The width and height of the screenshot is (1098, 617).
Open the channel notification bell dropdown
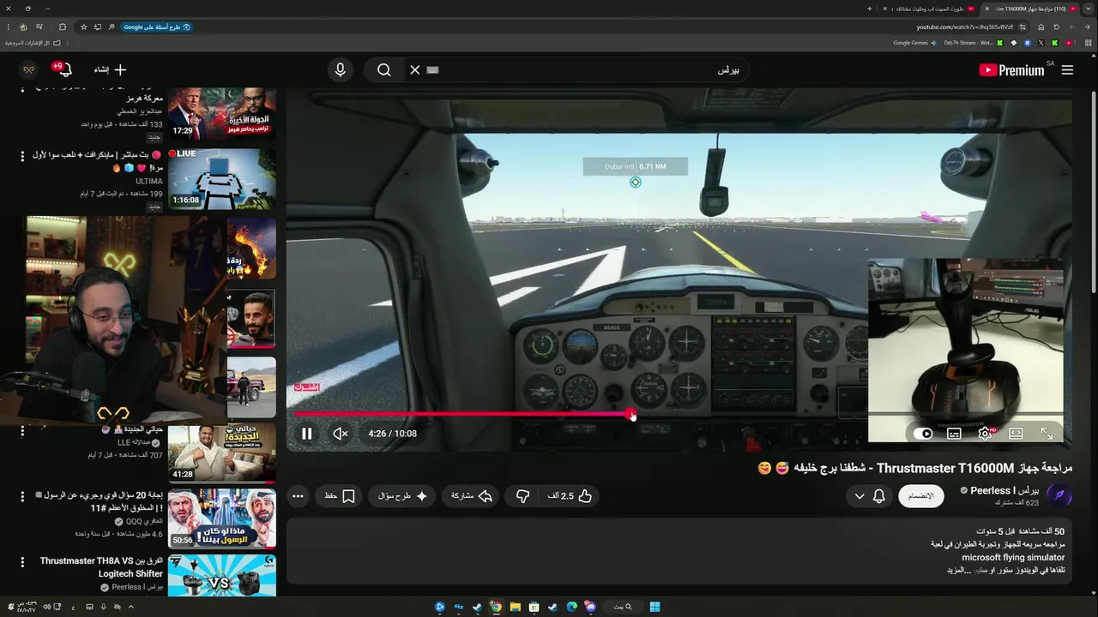point(869,496)
